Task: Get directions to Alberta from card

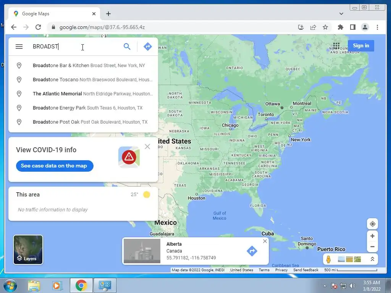Action: [252, 251]
